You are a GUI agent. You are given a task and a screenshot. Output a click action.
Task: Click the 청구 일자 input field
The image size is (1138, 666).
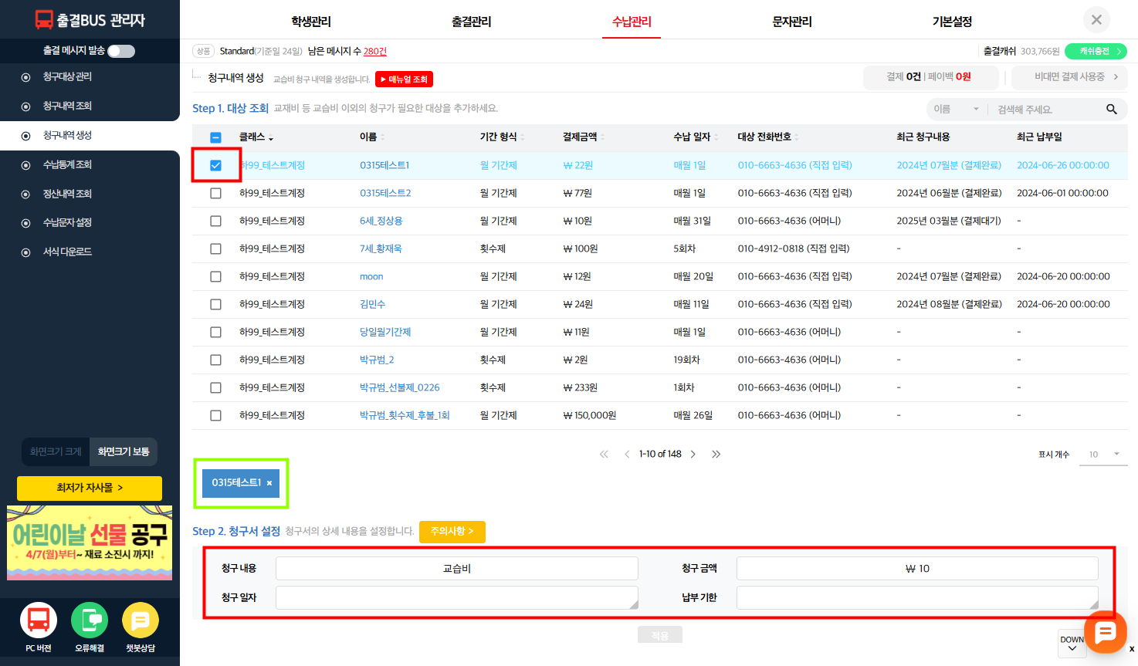point(456,597)
